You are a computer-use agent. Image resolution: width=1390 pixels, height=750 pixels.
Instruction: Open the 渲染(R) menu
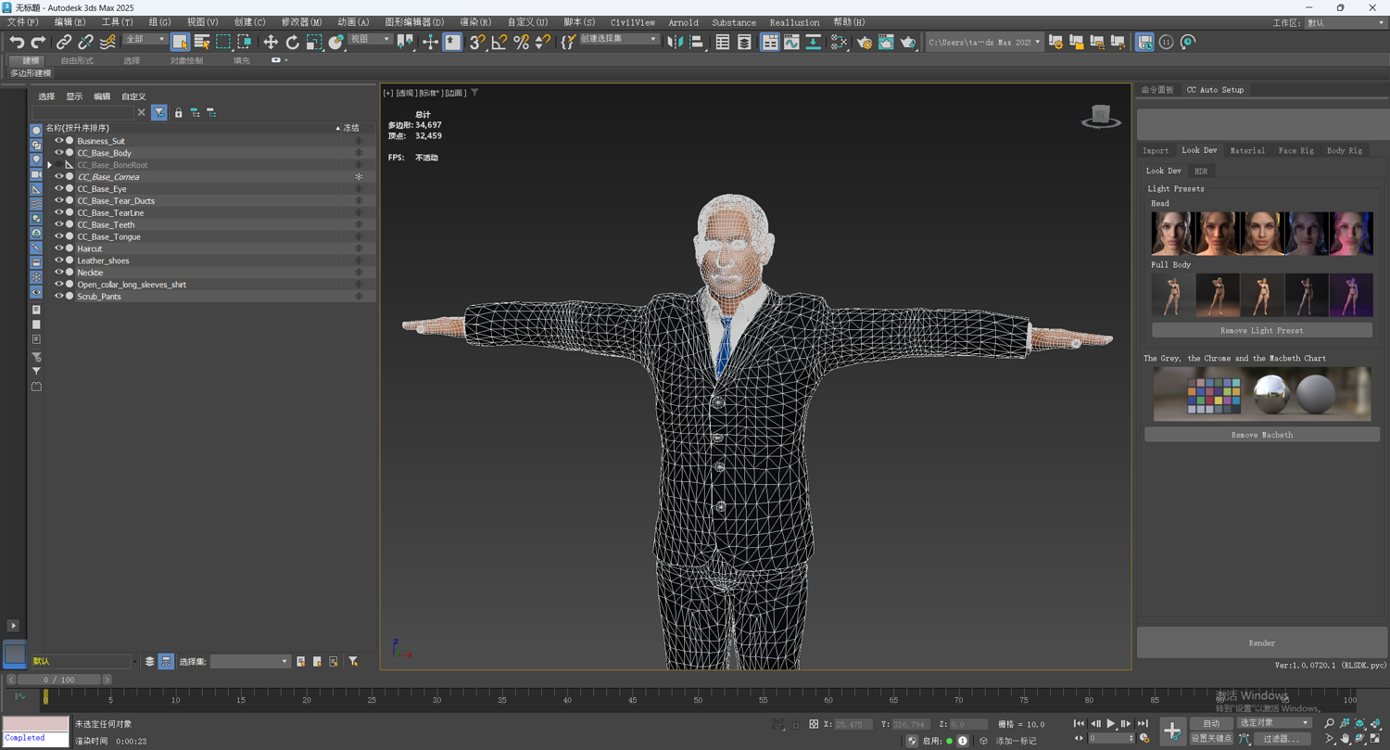pos(475,22)
